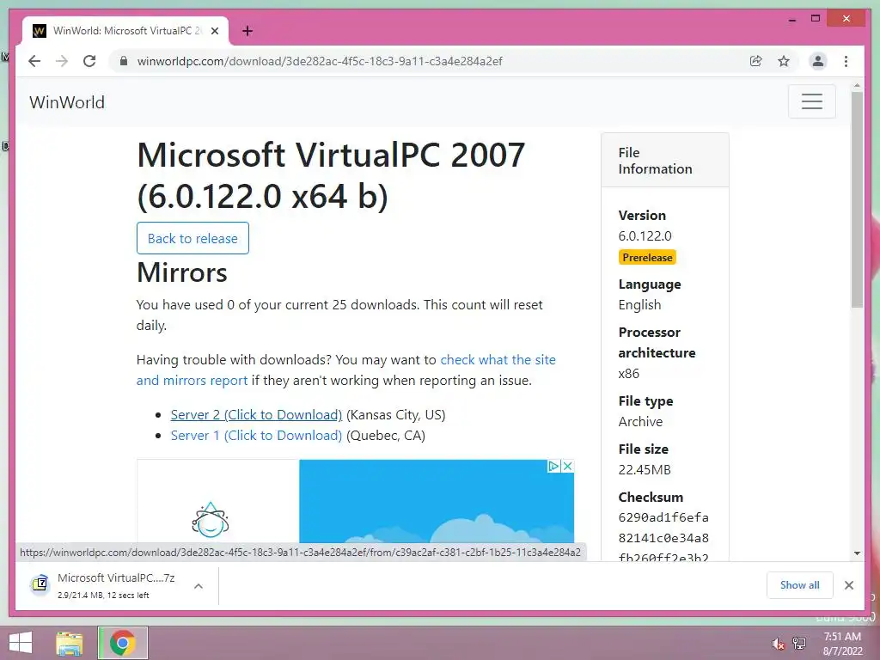Click the x86 architecture value

click(628, 373)
